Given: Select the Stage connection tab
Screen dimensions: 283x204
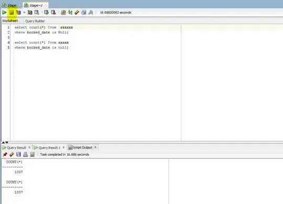Looking at the screenshot, I should pyautogui.click(x=9, y=5).
